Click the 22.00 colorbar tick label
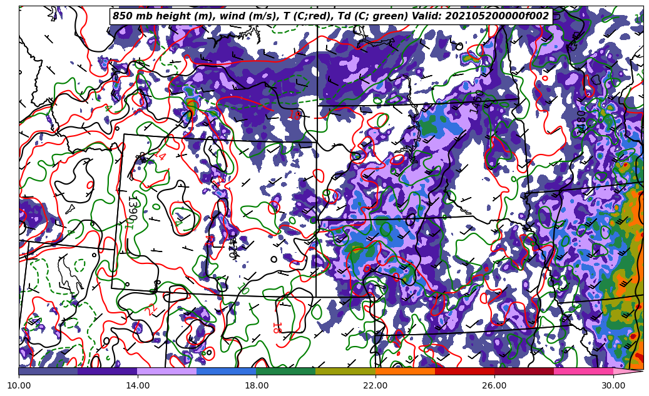Screen dimensions: 649x396 (376, 385)
